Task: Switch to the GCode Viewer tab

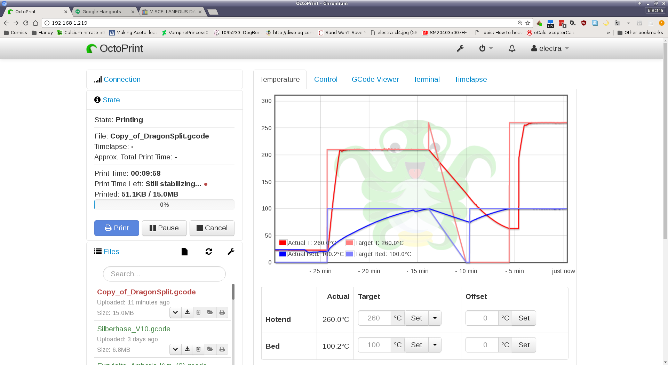Action: click(x=375, y=79)
